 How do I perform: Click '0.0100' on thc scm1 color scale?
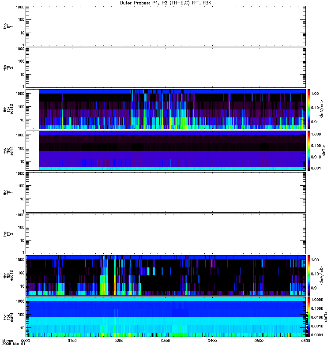point(317,317)
